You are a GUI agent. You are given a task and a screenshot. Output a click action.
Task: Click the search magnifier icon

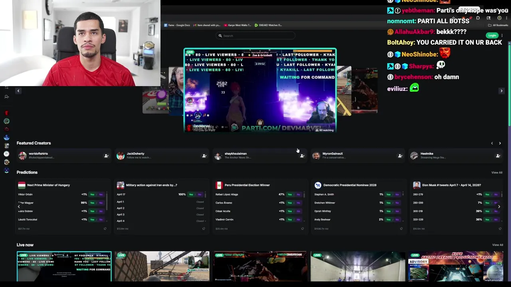coord(220,36)
